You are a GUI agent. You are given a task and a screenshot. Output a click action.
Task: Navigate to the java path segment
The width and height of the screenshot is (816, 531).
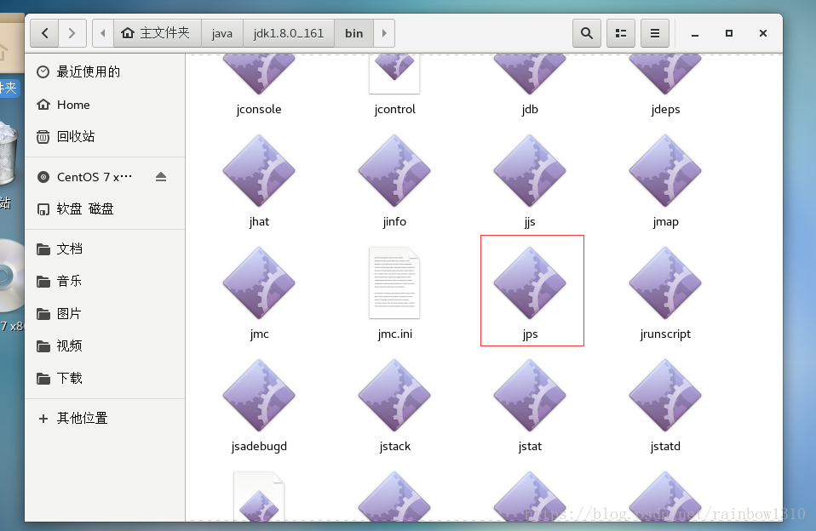coord(222,33)
